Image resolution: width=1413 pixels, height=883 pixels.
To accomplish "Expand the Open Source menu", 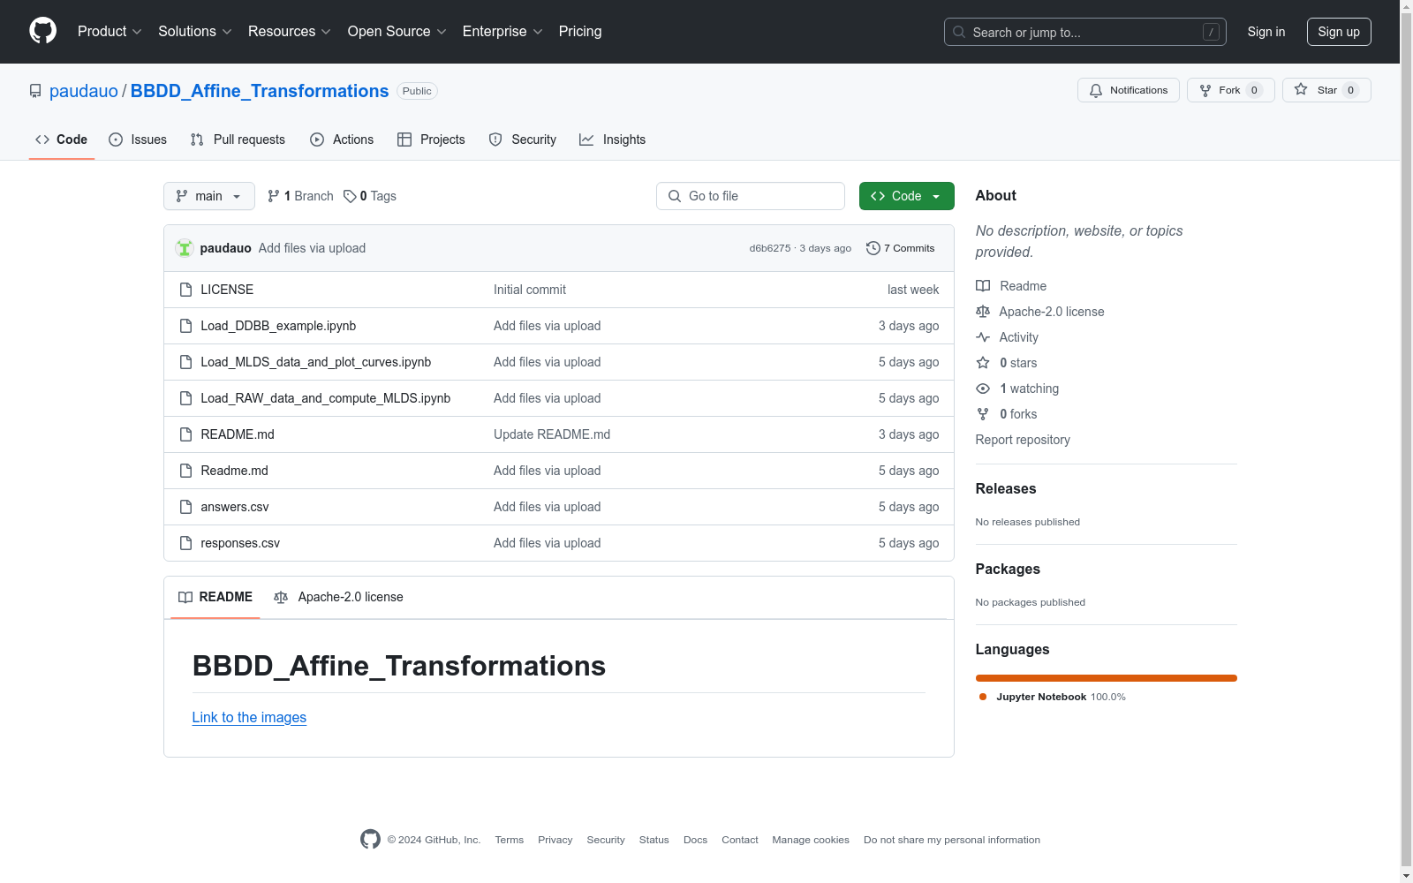I will [x=397, y=32].
